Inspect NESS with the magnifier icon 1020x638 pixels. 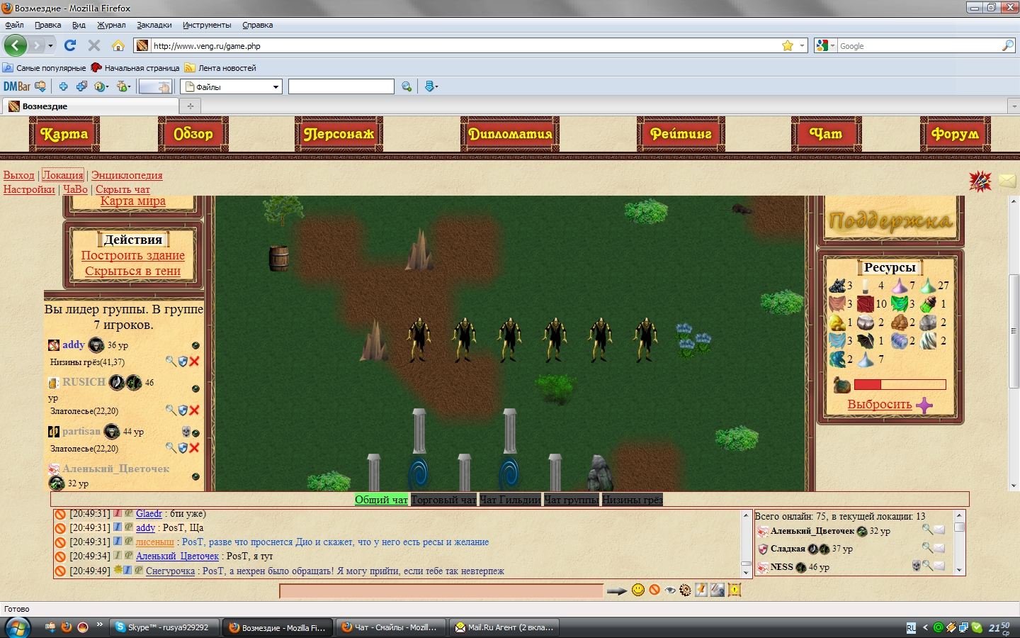(x=927, y=566)
